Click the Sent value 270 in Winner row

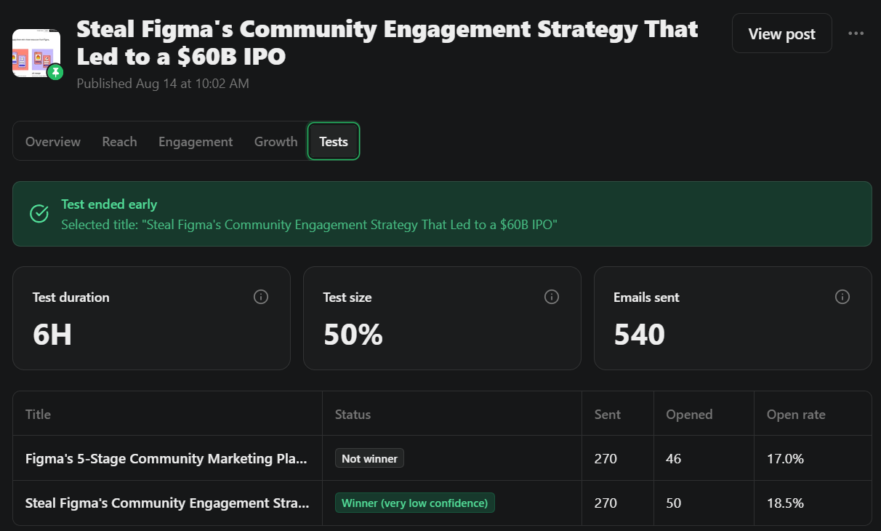[x=606, y=503]
